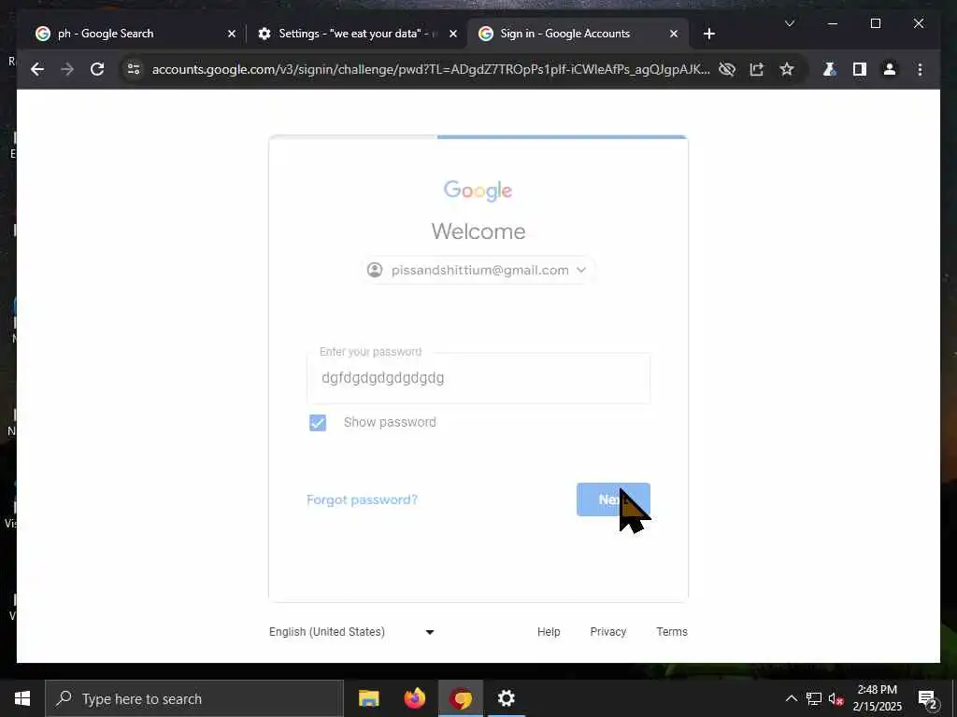Click the Next button
The width and height of the screenshot is (957, 717).
point(613,499)
